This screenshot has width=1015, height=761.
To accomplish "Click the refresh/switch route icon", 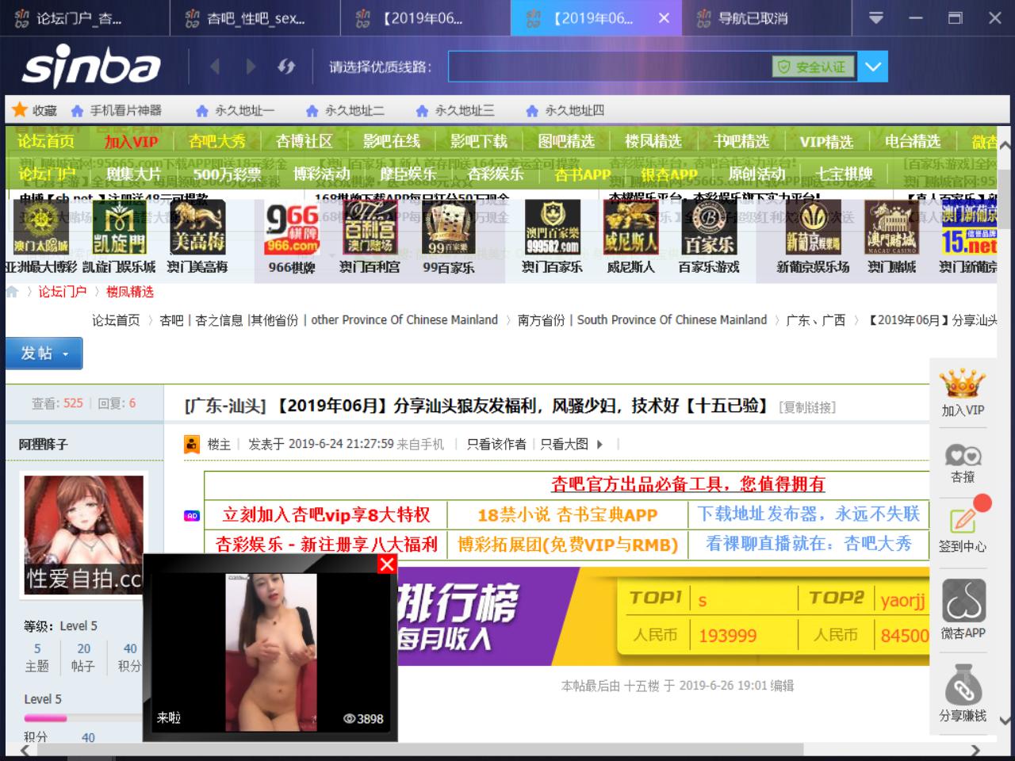I will 286,67.
